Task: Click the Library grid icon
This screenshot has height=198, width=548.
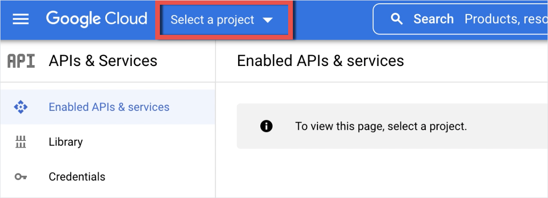Action: [x=21, y=142]
